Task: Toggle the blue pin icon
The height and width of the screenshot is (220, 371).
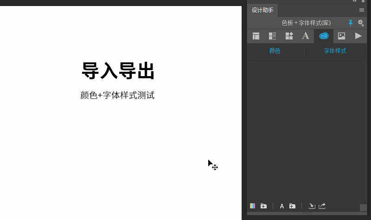Action: point(351,23)
